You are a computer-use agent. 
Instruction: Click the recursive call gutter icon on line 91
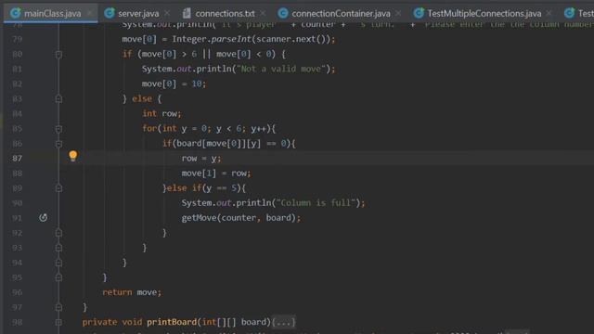(44, 218)
